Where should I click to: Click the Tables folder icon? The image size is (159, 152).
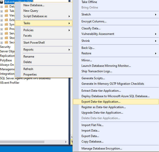point(6,11)
